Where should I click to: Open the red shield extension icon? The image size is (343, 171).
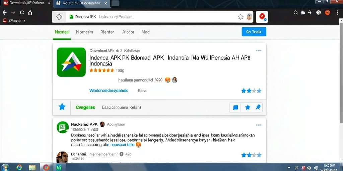pyautogui.click(x=262, y=17)
